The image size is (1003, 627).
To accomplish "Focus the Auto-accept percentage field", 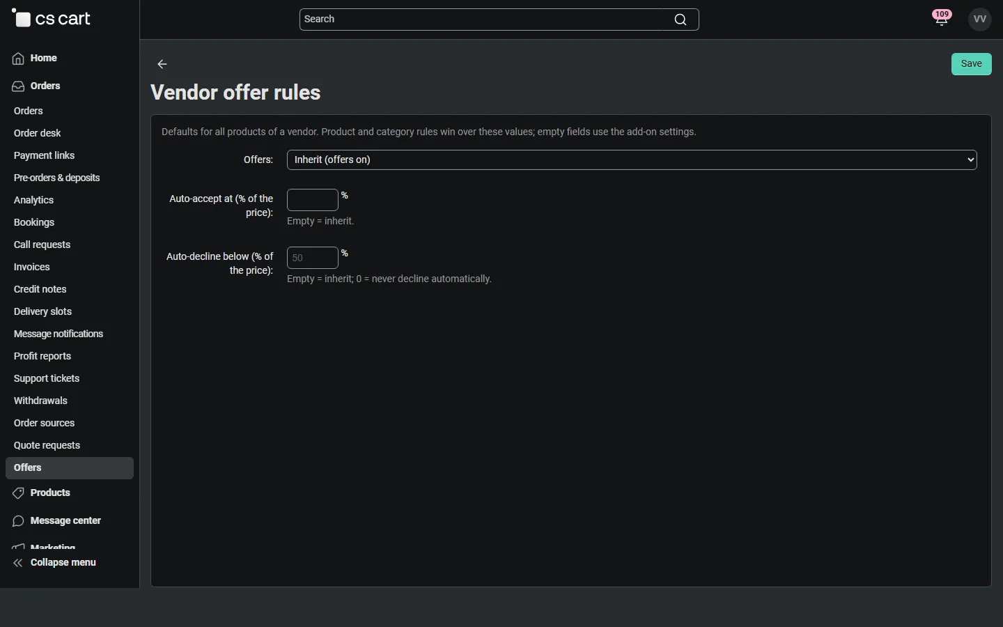I will point(313,200).
